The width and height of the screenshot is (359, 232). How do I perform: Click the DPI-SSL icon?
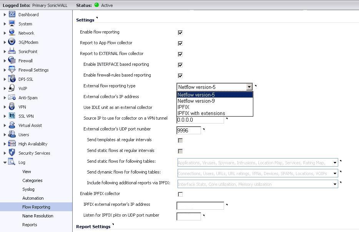point(12,79)
